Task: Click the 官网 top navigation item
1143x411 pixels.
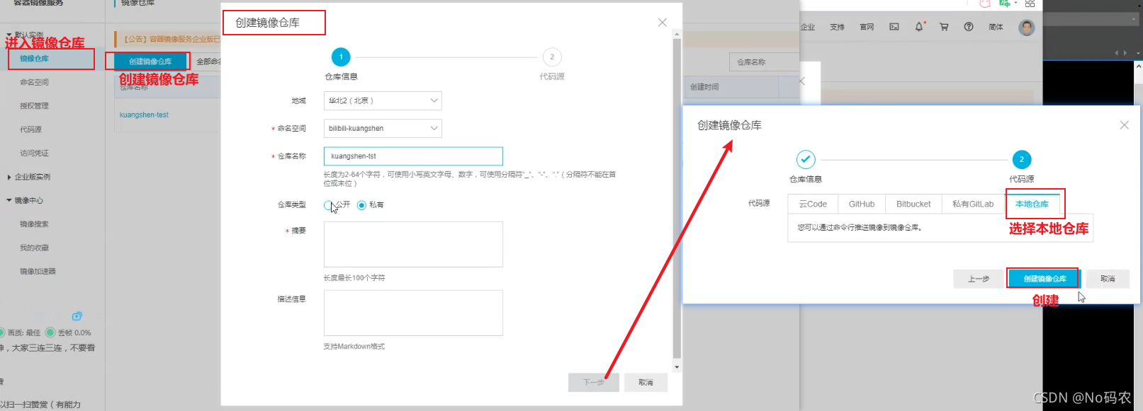Action: [x=867, y=27]
